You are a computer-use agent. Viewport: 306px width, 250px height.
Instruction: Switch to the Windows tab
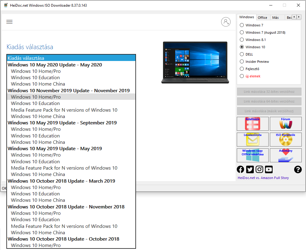(247, 17)
